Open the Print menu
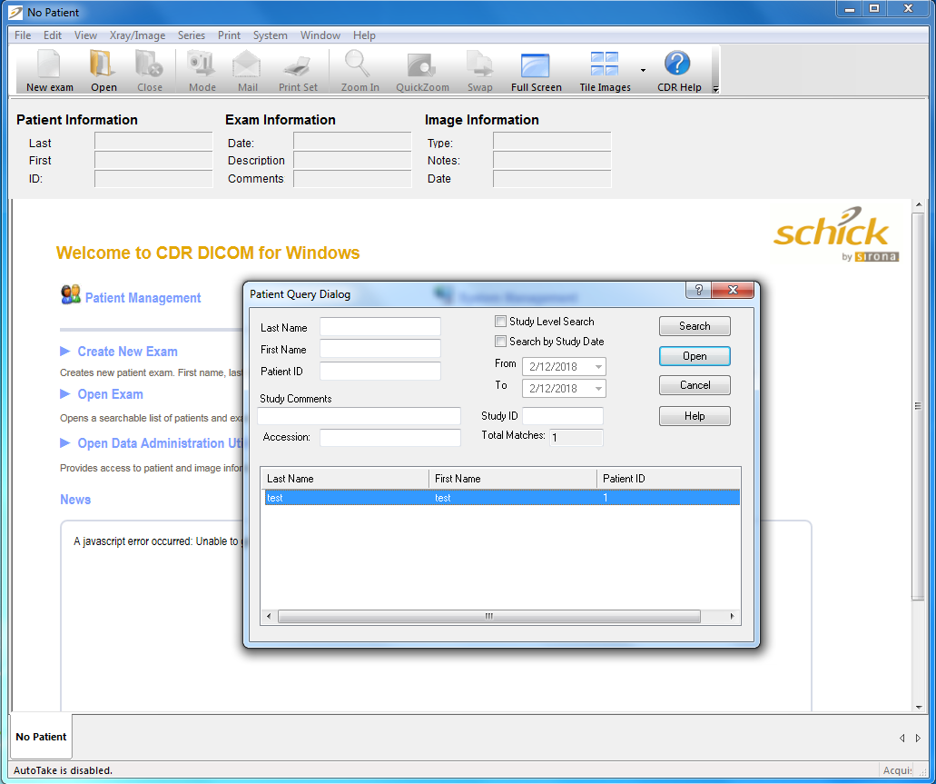Screen dimensions: 936x784 pyautogui.click(x=229, y=35)
